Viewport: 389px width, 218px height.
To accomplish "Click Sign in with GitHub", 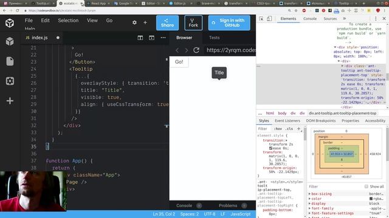I will (x=229, y=23).
